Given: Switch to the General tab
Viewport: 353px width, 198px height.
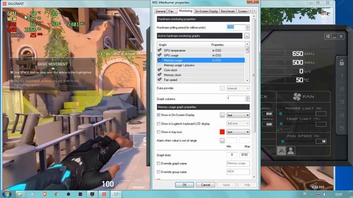Looking at the screenshot, I should 161,11.
